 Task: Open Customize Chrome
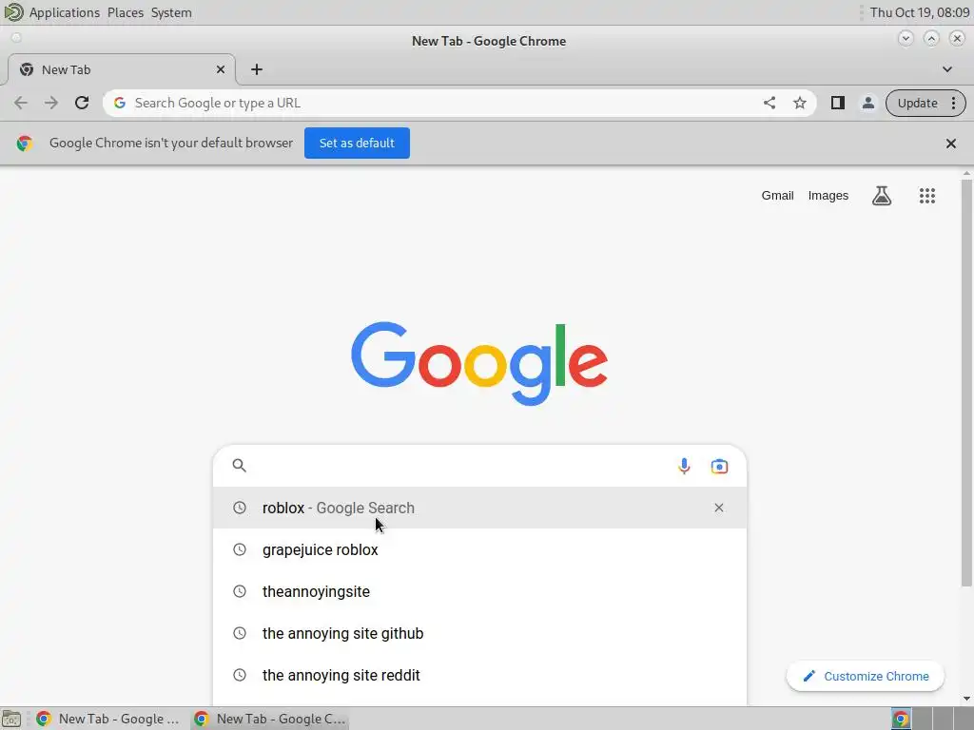pos(866,676)
